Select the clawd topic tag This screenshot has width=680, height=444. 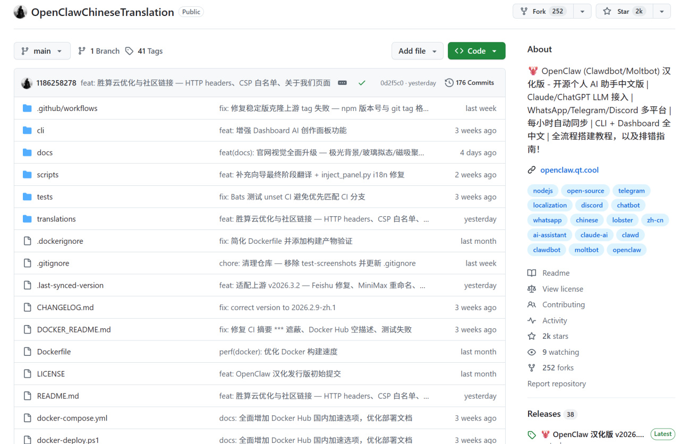coord(631,235)
